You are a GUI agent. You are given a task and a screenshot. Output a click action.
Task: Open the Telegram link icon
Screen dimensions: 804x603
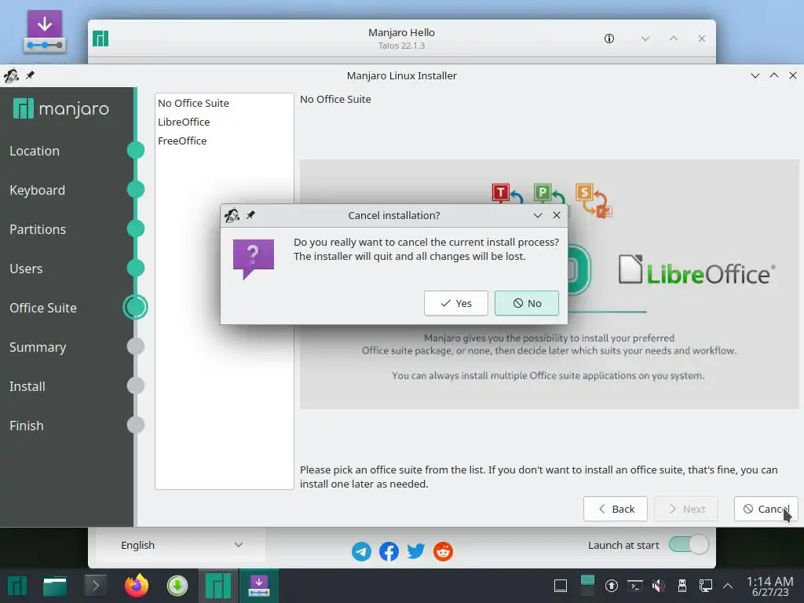361,552
